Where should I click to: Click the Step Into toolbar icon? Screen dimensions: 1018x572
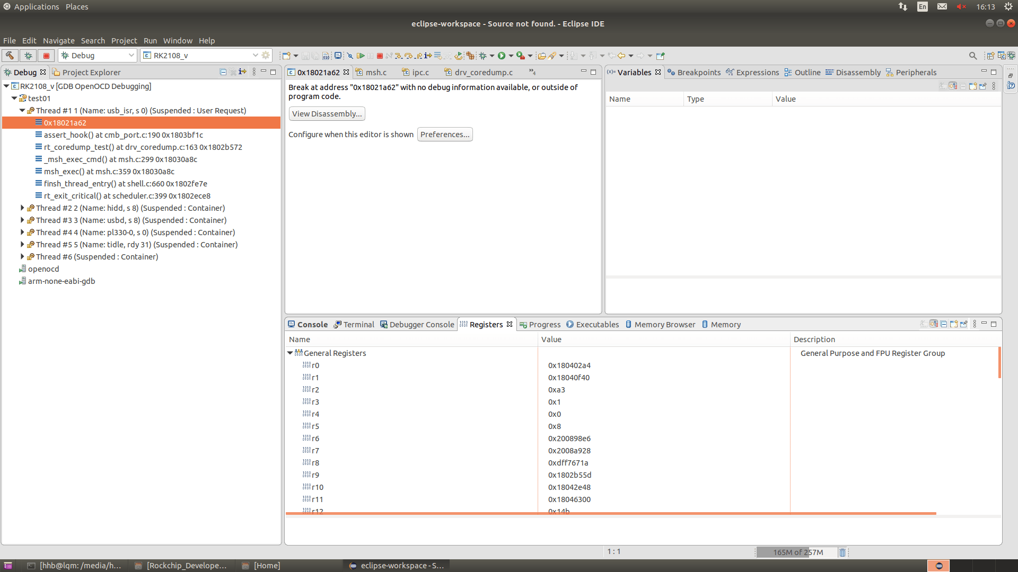pyautogui.click(x=398, y=56)
